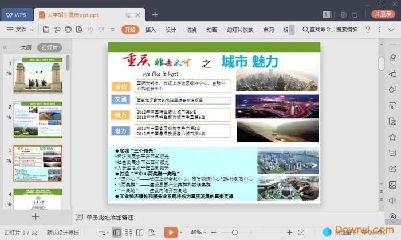This screenshot has width=401, height=240.
Task: Collapse the slide panel with double chevron
Action: click(x=5, y=47)
